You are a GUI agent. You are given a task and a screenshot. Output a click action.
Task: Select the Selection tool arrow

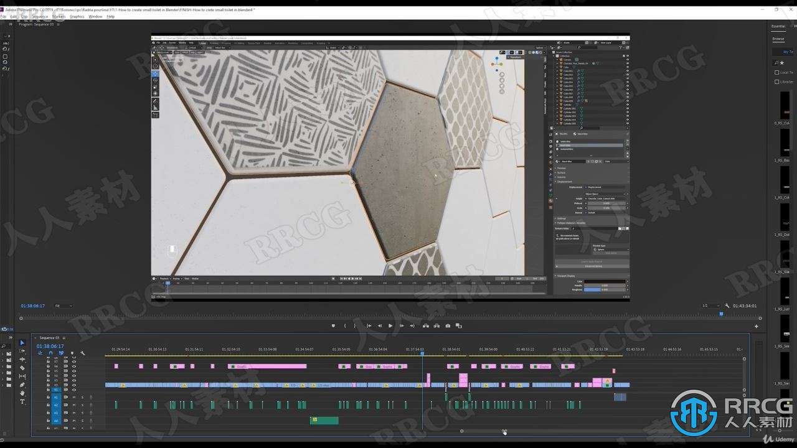[22, 343]
